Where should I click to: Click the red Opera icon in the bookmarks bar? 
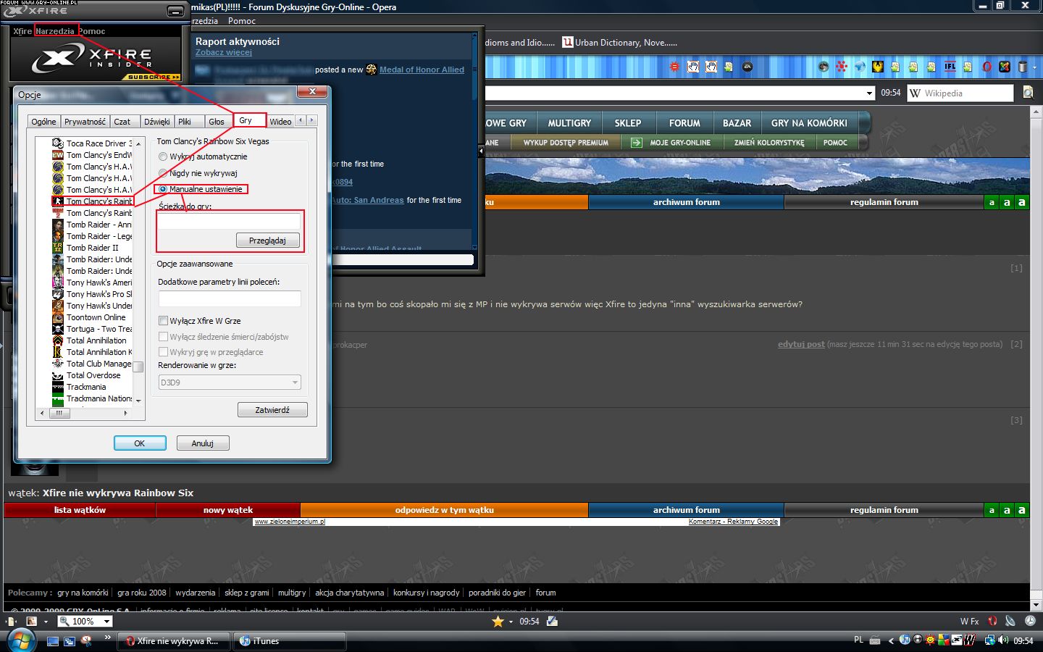point(987,67)
